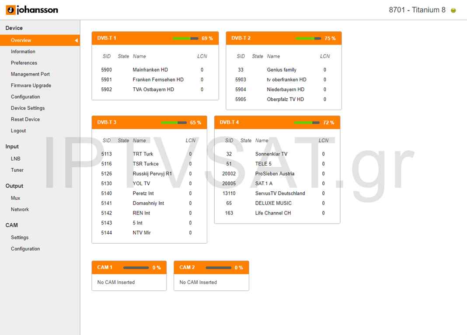This screenshot has height=335, width=467.
Task: Click the DVB-T 3 signal level bar
Action: click(x=174, y=123)
